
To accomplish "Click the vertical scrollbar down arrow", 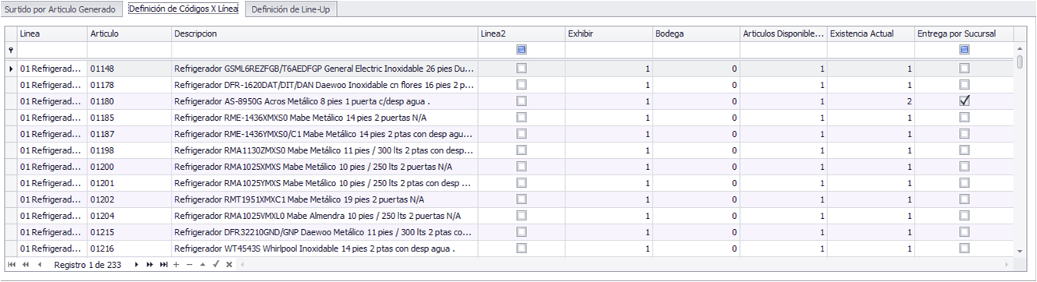I will (1021, 250).
